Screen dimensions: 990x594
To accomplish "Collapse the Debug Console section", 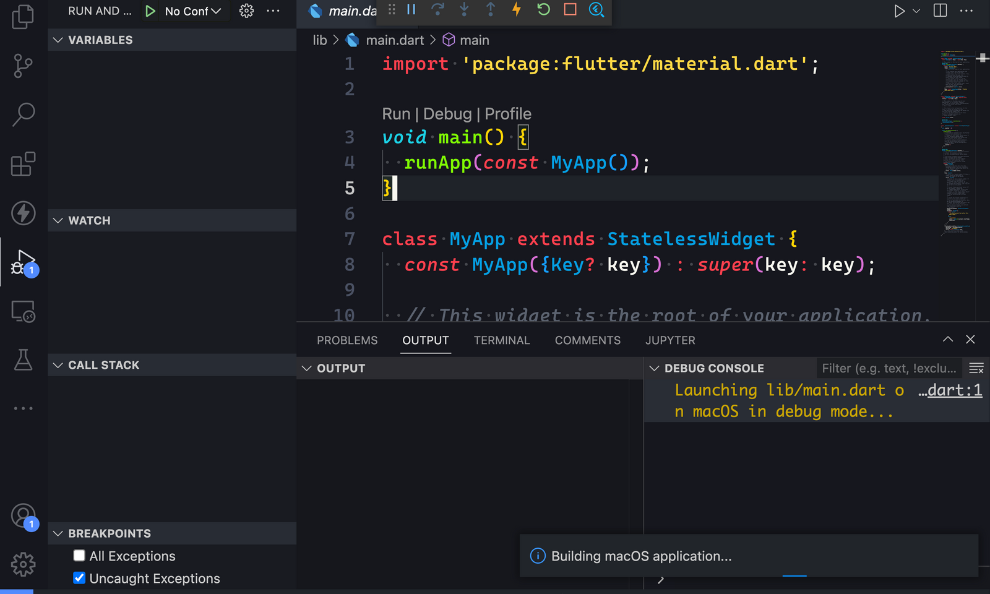I will pos(714,368).
